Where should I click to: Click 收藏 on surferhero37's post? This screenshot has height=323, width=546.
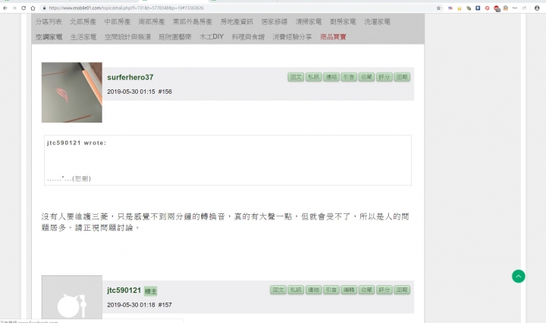pyautogui.click(x=366, y=76)
